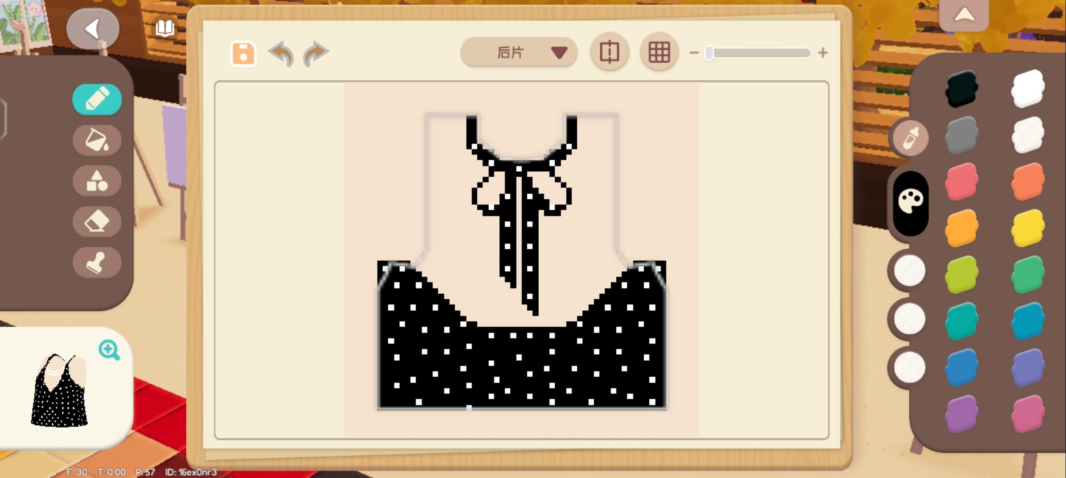This screenshot has width=1066, height=478.
Task: Click the save floppy disk icon
Action: 243,54
